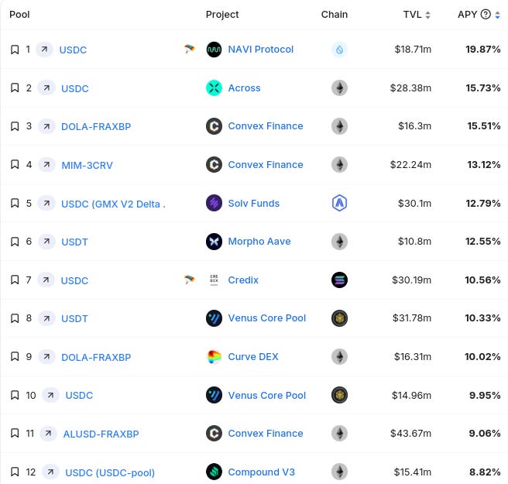Click the airdrop parachute icon on Credix row

tap(190, 280)
